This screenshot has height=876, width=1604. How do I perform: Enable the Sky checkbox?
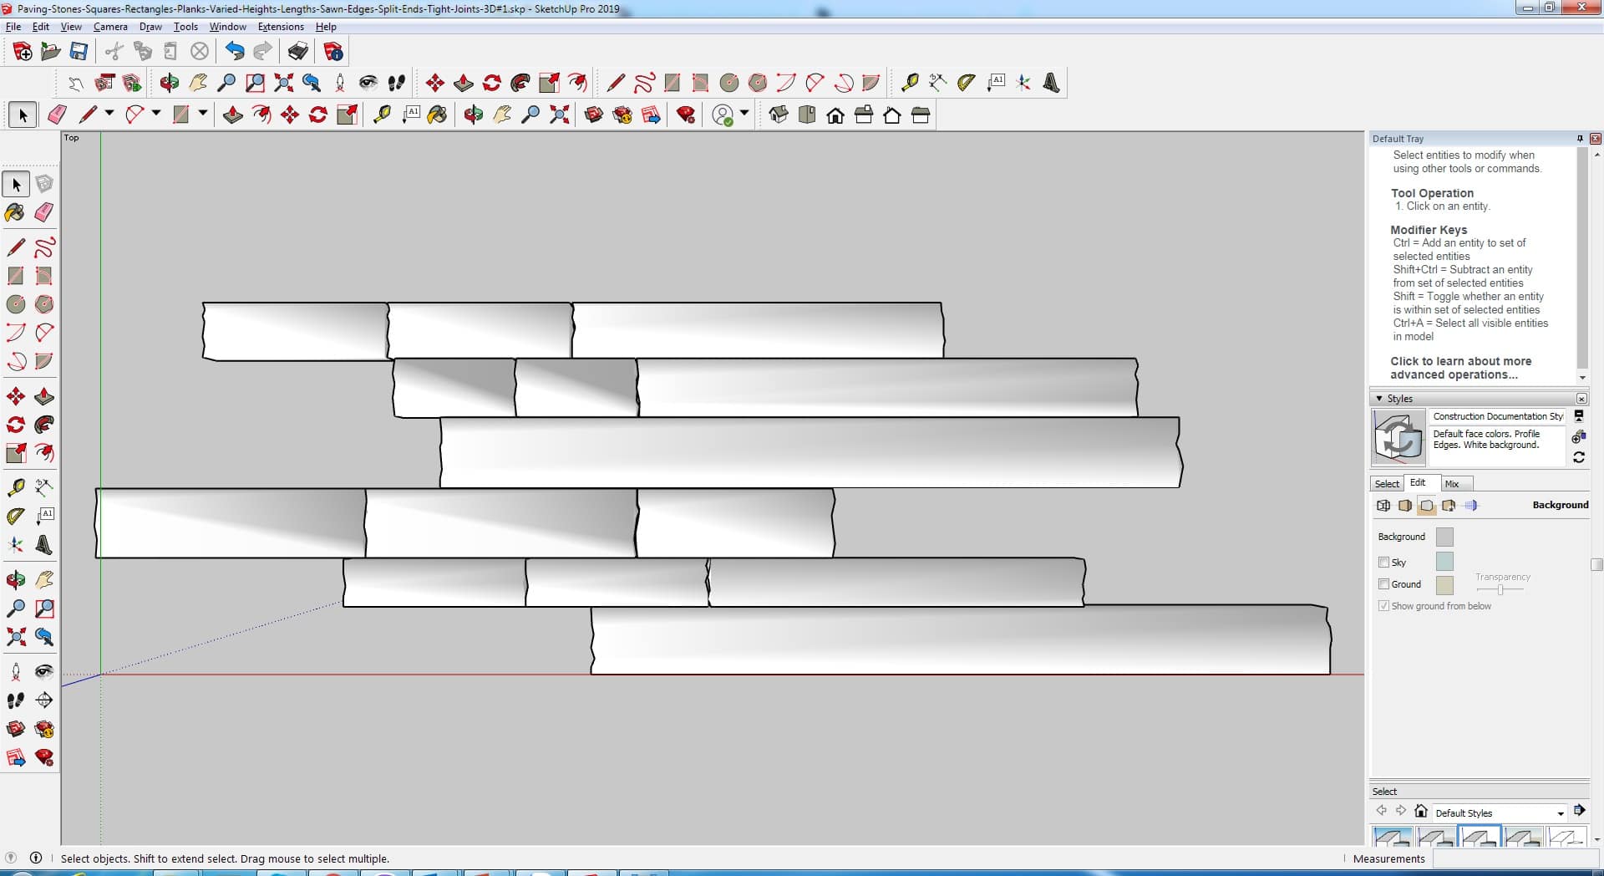pyautogui.click(x=1383, y=563)
